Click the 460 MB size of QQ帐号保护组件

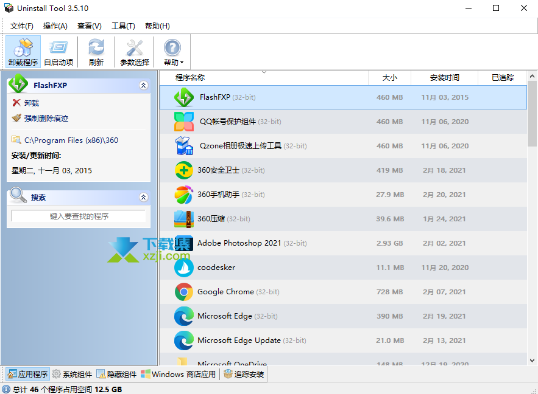pos(390,122)
